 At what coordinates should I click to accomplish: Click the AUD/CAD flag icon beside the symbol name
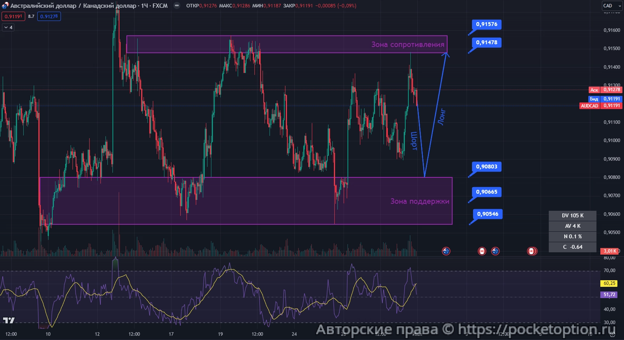5,6
